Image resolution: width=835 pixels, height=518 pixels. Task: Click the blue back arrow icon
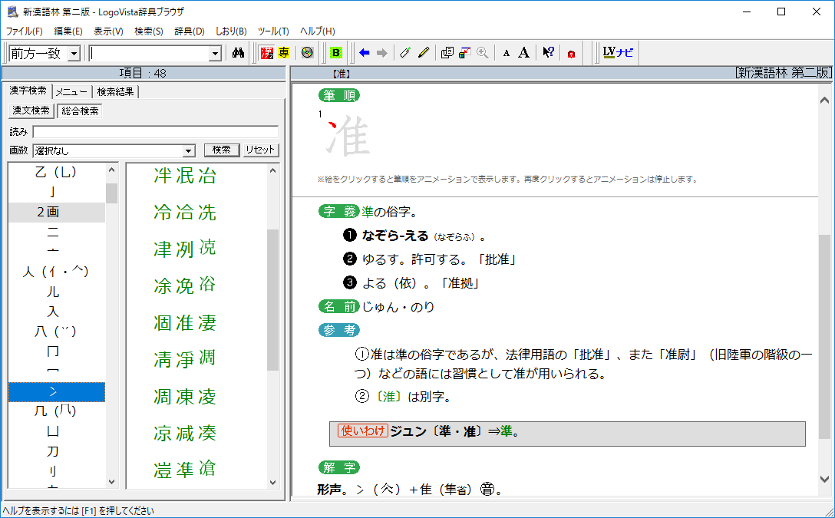pyautogui.click(x=365, y=53)
